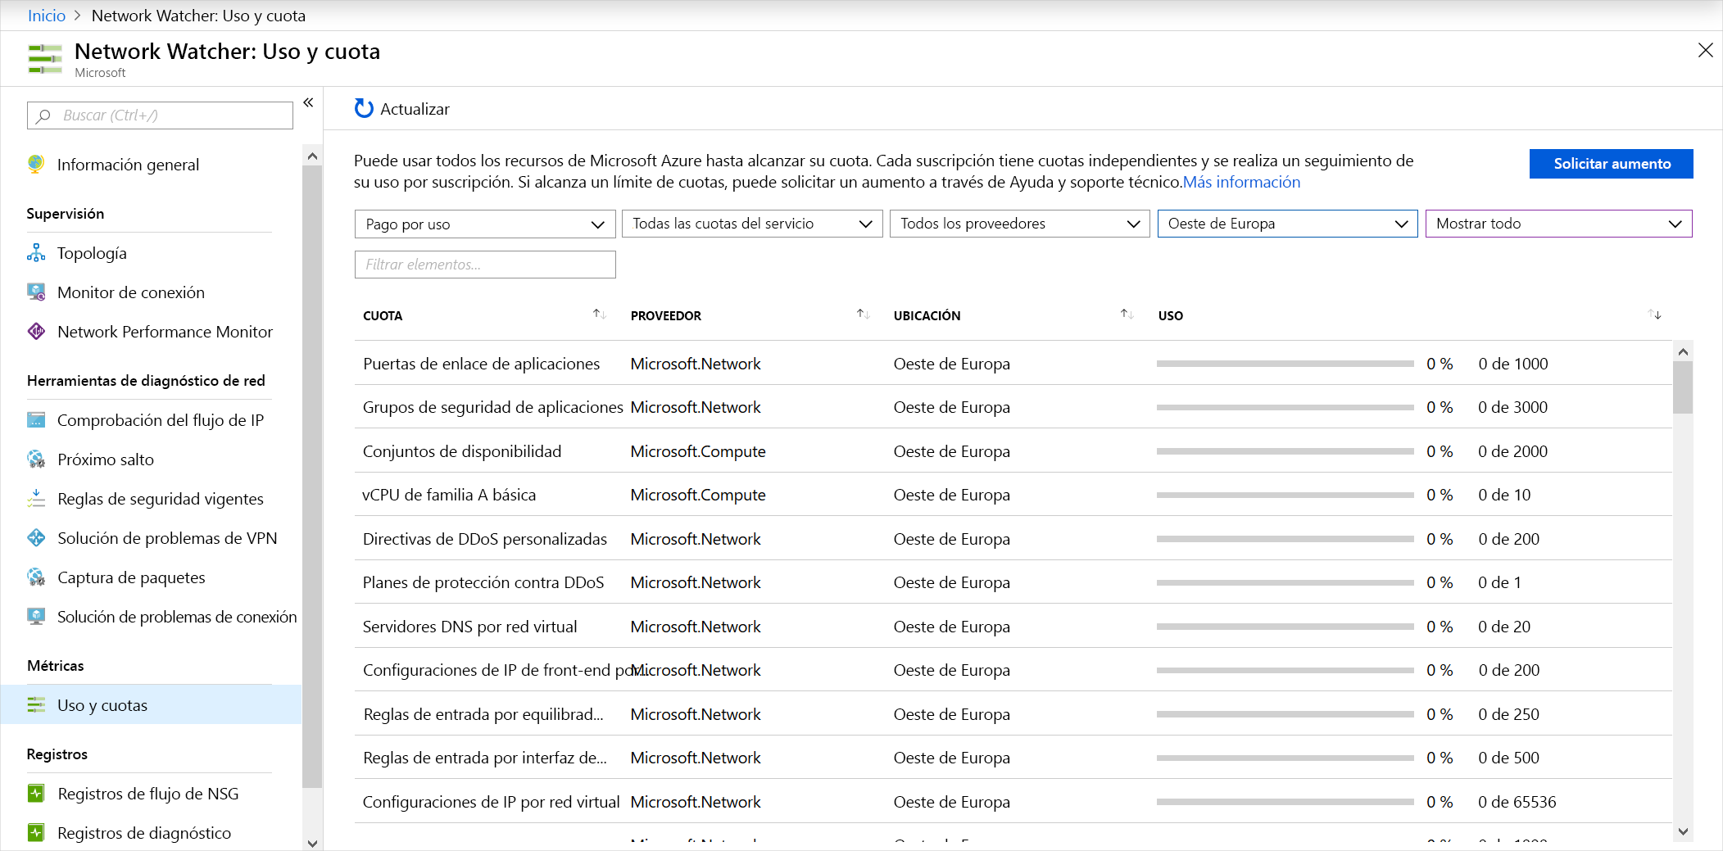Click the Actualizar button label

[415, 109]
